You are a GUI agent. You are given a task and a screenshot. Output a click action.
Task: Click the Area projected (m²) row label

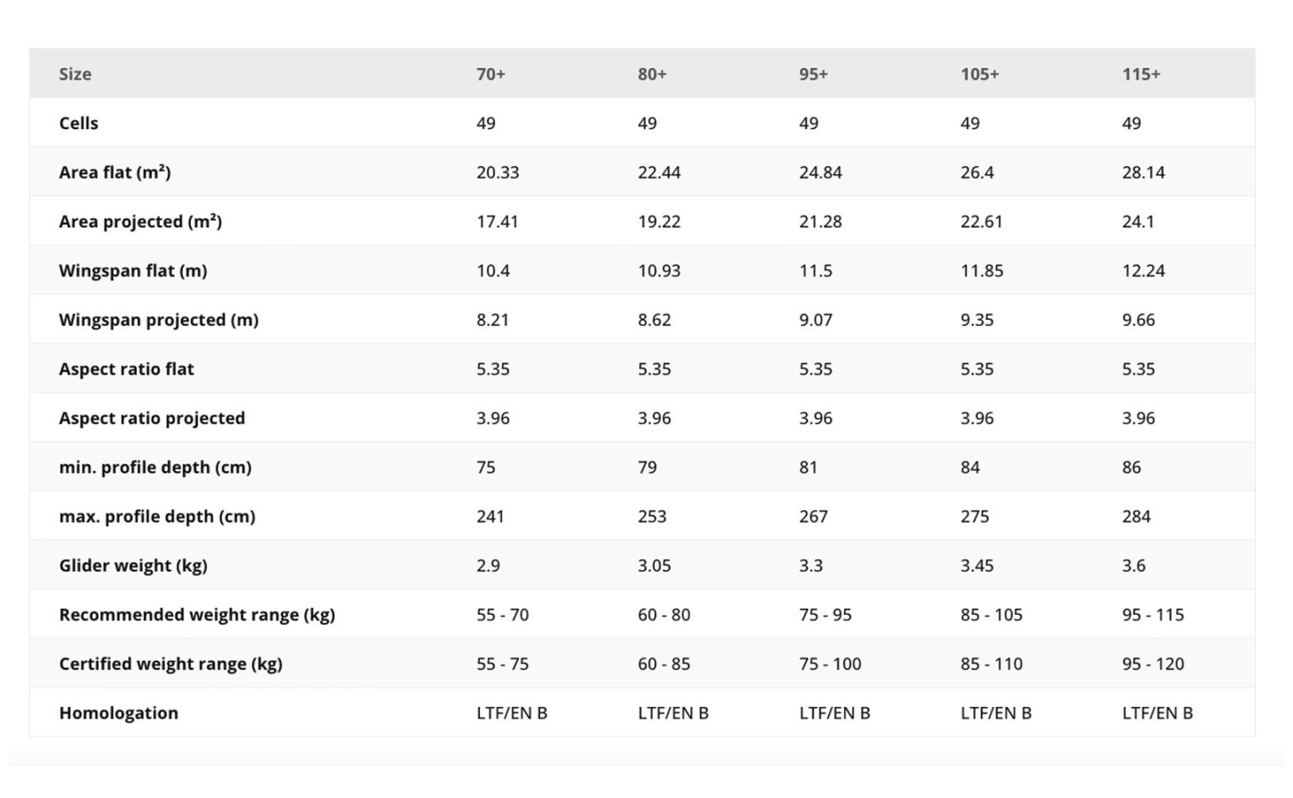tap(140, 221)
